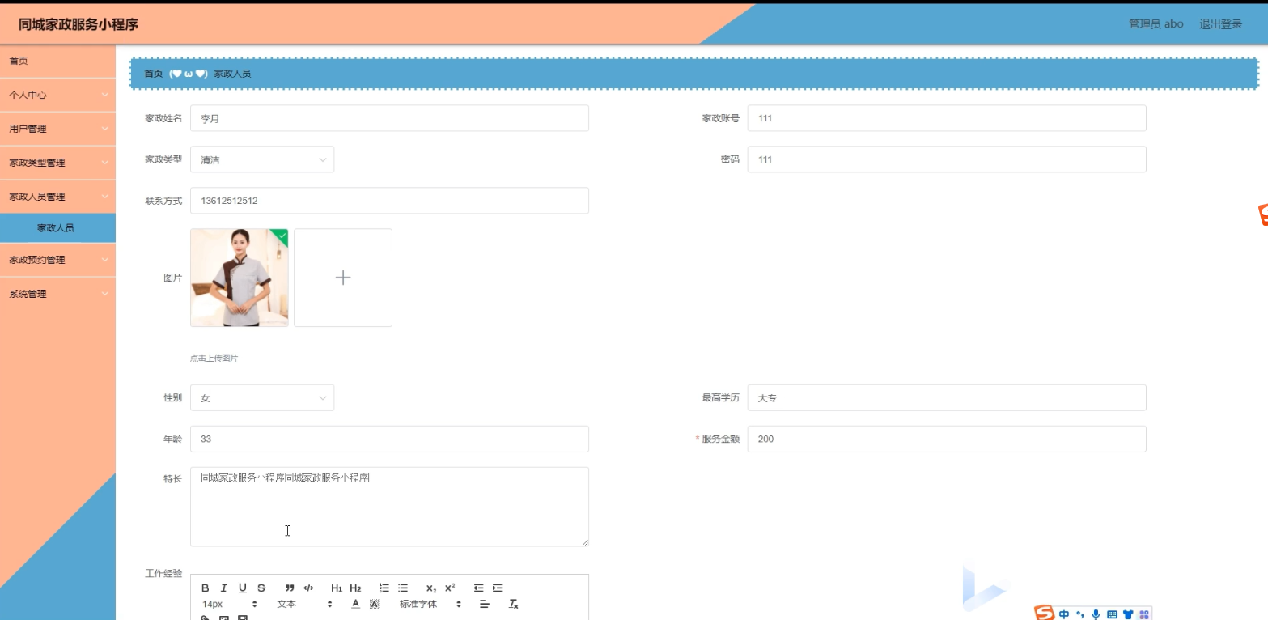The image size is (1268, 620).
Task: Open the Sogou toolbox grid icon
Action: [1144, 614]
